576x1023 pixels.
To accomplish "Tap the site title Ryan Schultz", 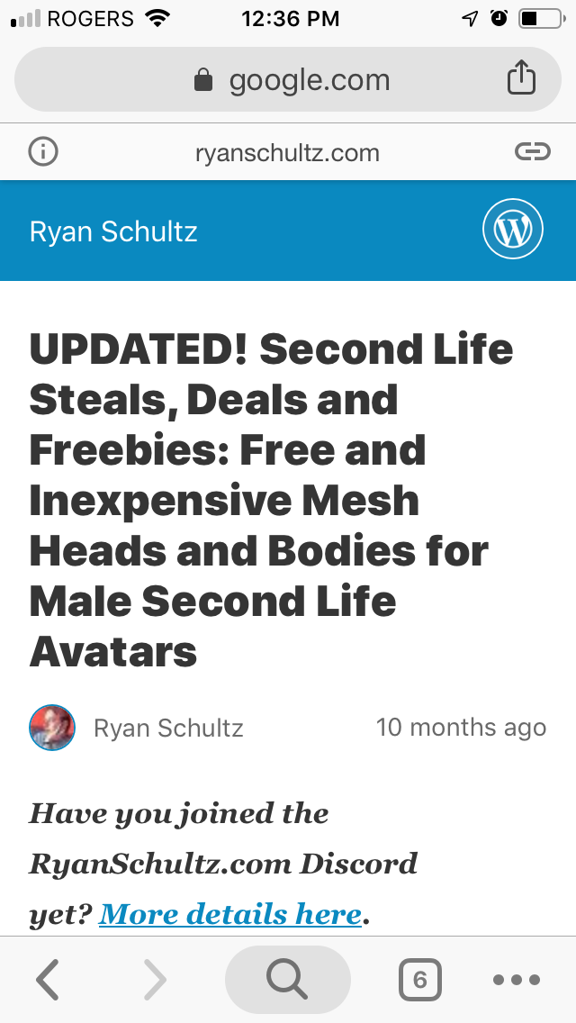I will point(113,231).
